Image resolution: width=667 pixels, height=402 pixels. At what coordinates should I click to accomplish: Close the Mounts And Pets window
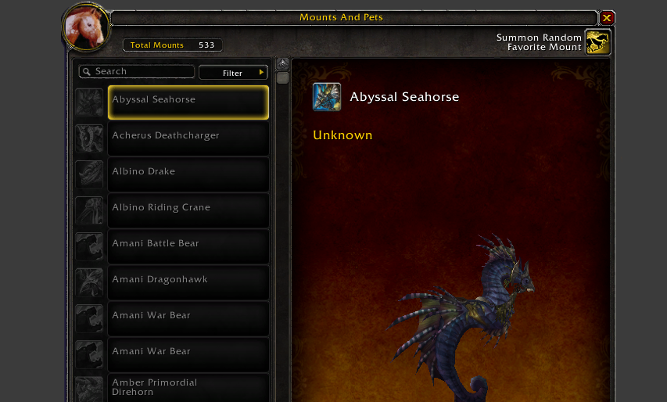[x=607, y=18]
